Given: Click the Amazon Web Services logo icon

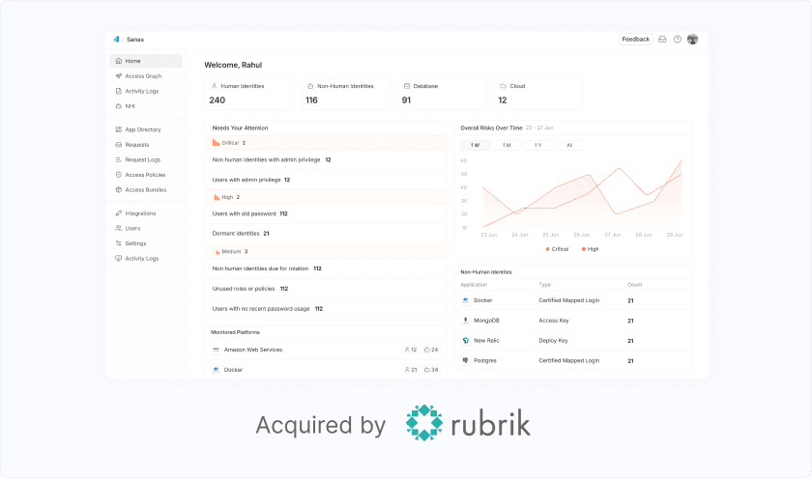Looking at the screenshot, I should pos(216,350).
